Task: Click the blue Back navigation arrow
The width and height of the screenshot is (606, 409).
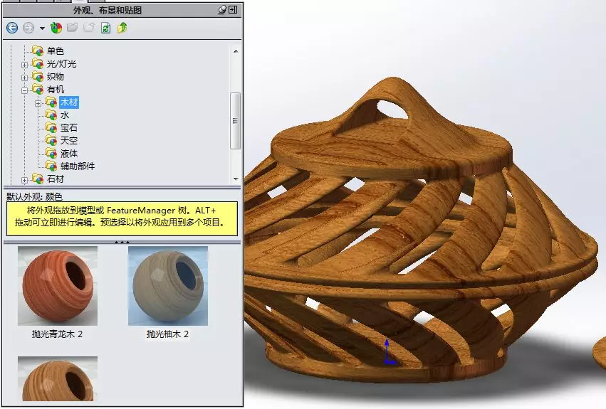Action: pyautogui.click(x=12, y=28)
